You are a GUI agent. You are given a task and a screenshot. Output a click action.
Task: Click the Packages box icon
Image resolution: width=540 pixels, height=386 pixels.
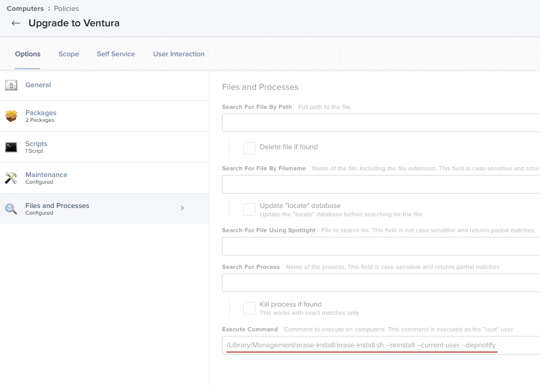click(x=11, y=116)
